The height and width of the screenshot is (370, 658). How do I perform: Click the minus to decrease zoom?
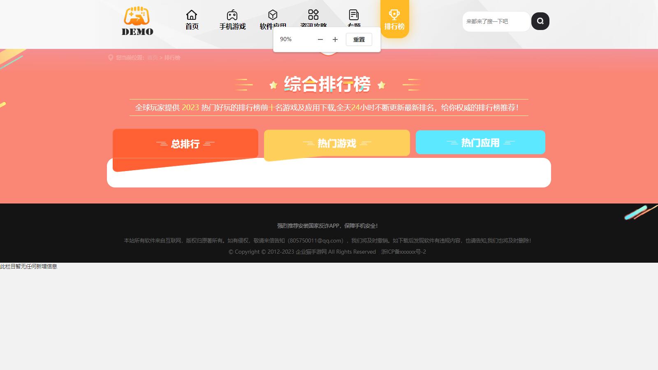[x=320, y=39]
